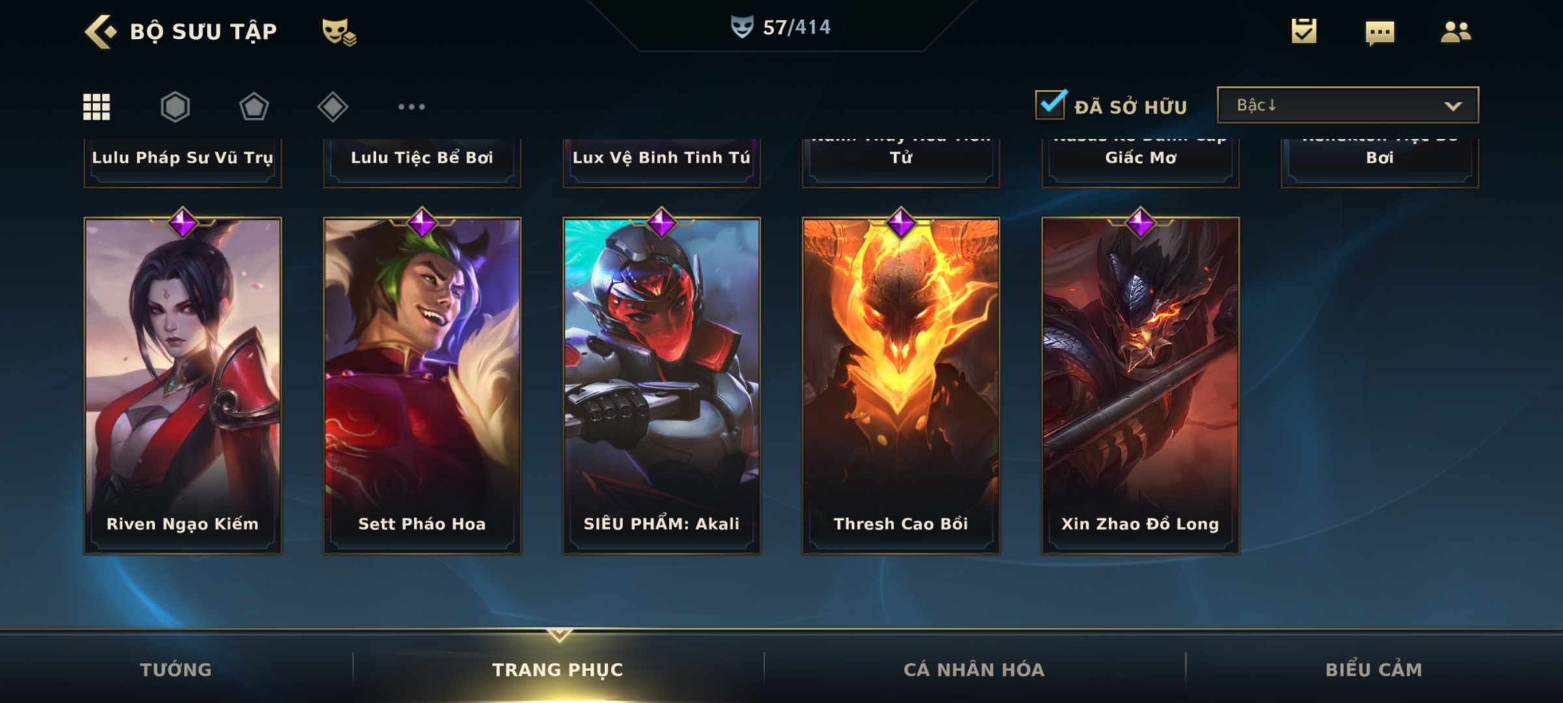The height and width of the screenshot is (703, 1563).
Task: Filter skins by the diamond tier icon
Action: coord(333,107)
